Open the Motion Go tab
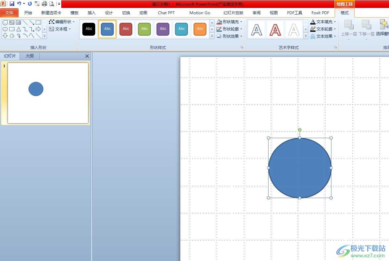 tap(200, 13)
